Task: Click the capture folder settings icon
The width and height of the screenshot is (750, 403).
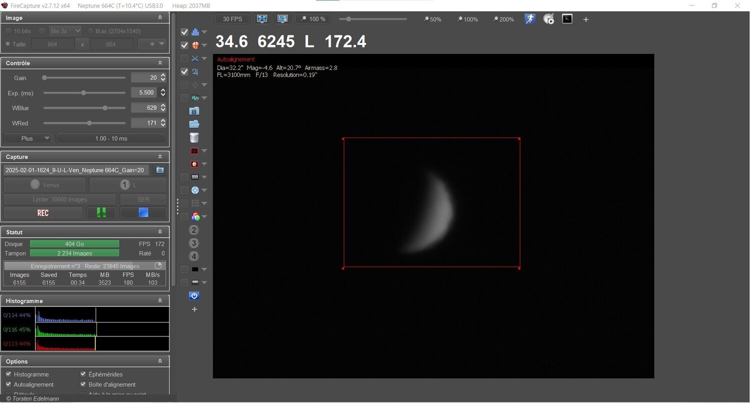Action: tap(160, 170)
